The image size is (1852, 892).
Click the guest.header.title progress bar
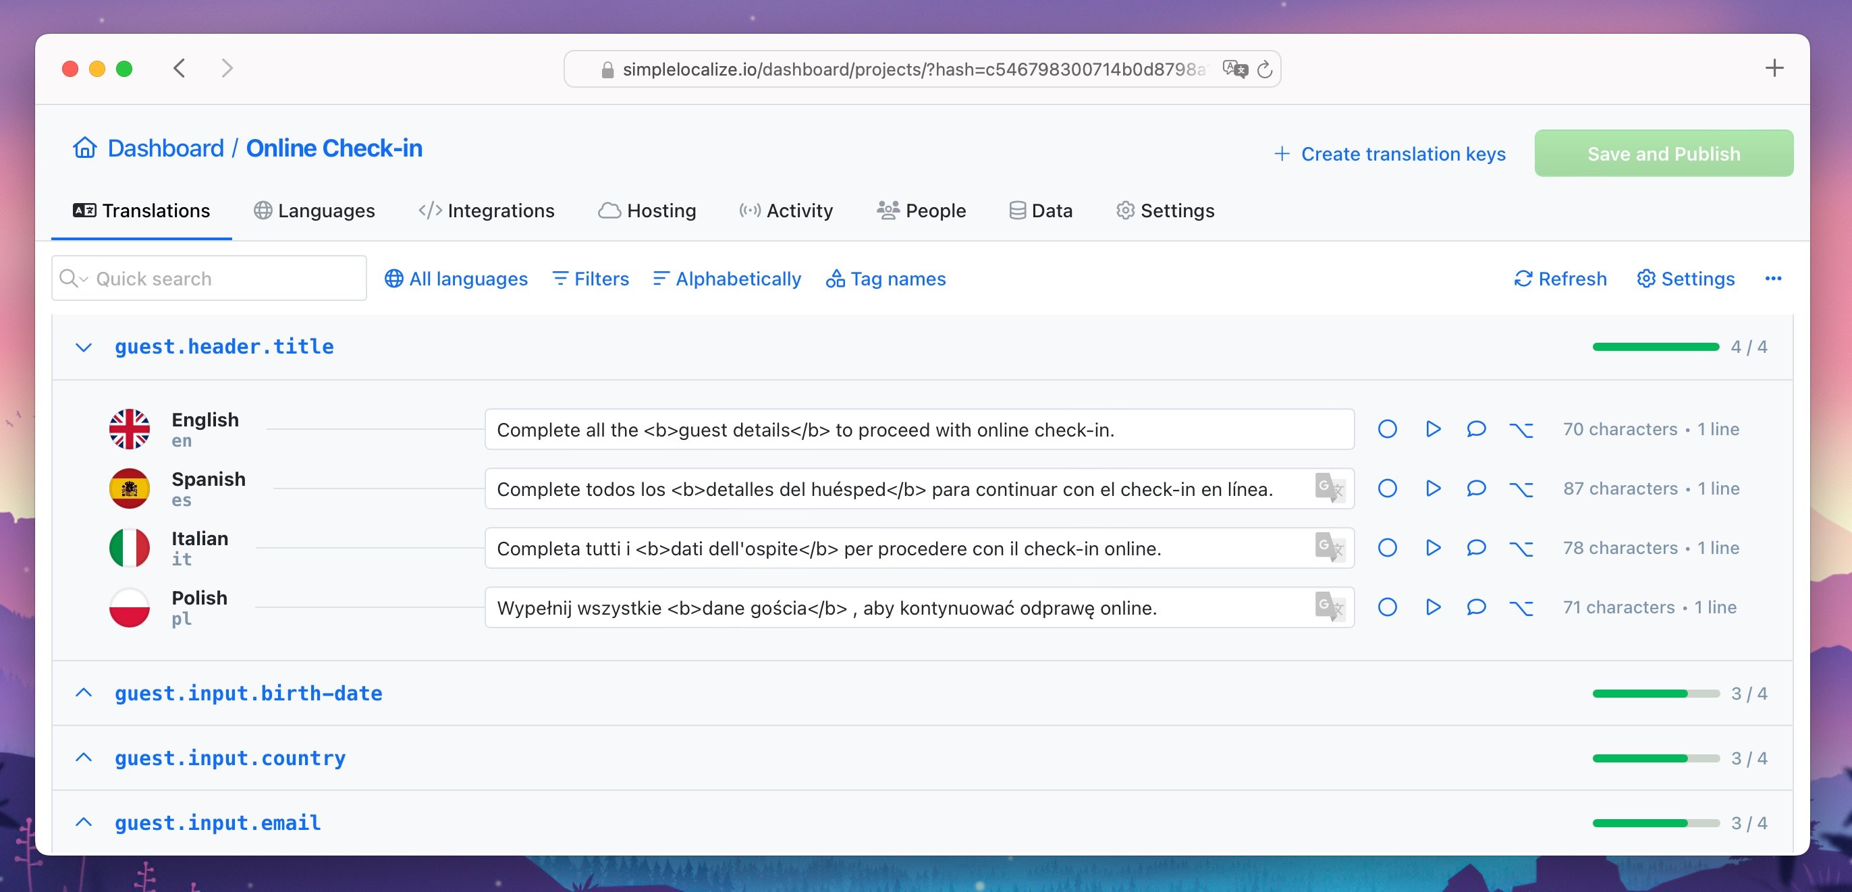tap(1656, 347)
